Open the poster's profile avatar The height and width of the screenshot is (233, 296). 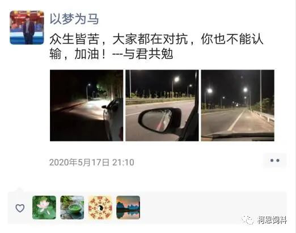tap(27, 28)
